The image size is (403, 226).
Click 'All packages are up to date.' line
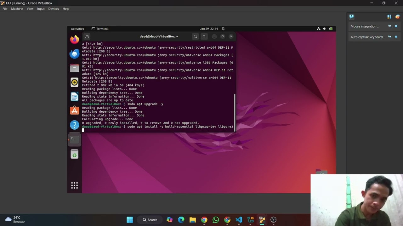pyautogui.click(x=108, y=100)
